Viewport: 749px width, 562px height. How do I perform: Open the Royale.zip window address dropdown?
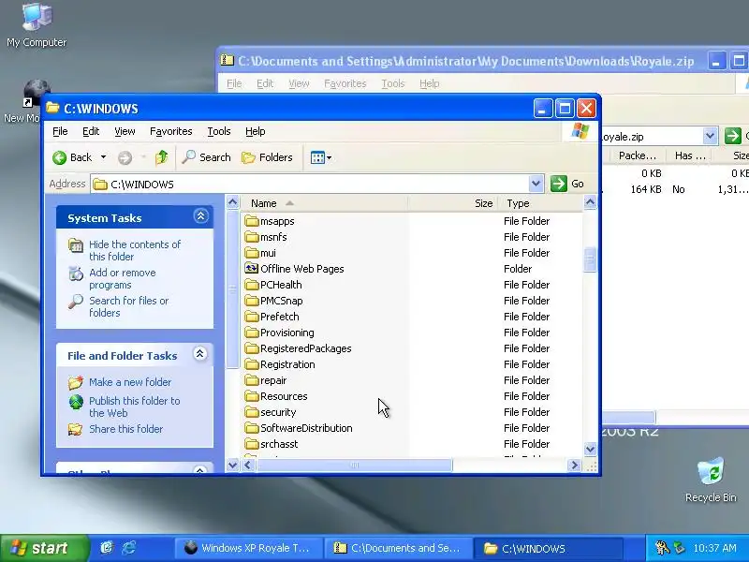(x=710, y=136)
